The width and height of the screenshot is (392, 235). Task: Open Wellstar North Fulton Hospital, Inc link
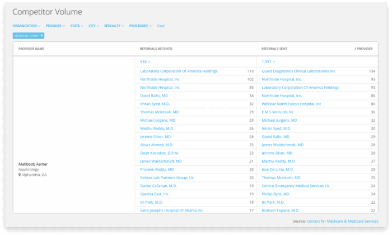(291, 104)
